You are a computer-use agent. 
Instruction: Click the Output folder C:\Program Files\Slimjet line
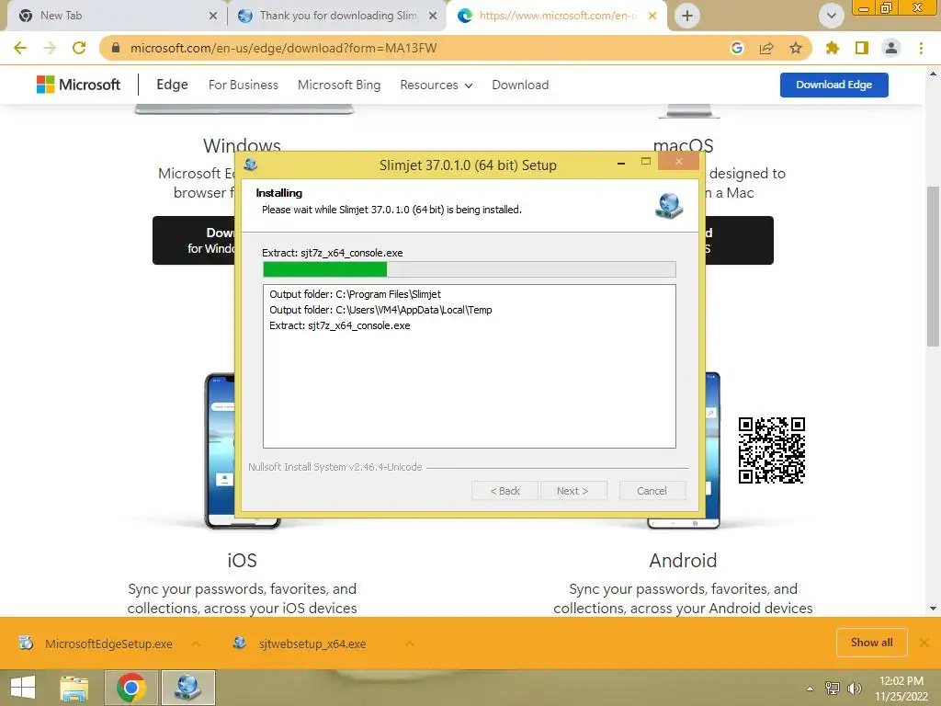tap(355, 294)
